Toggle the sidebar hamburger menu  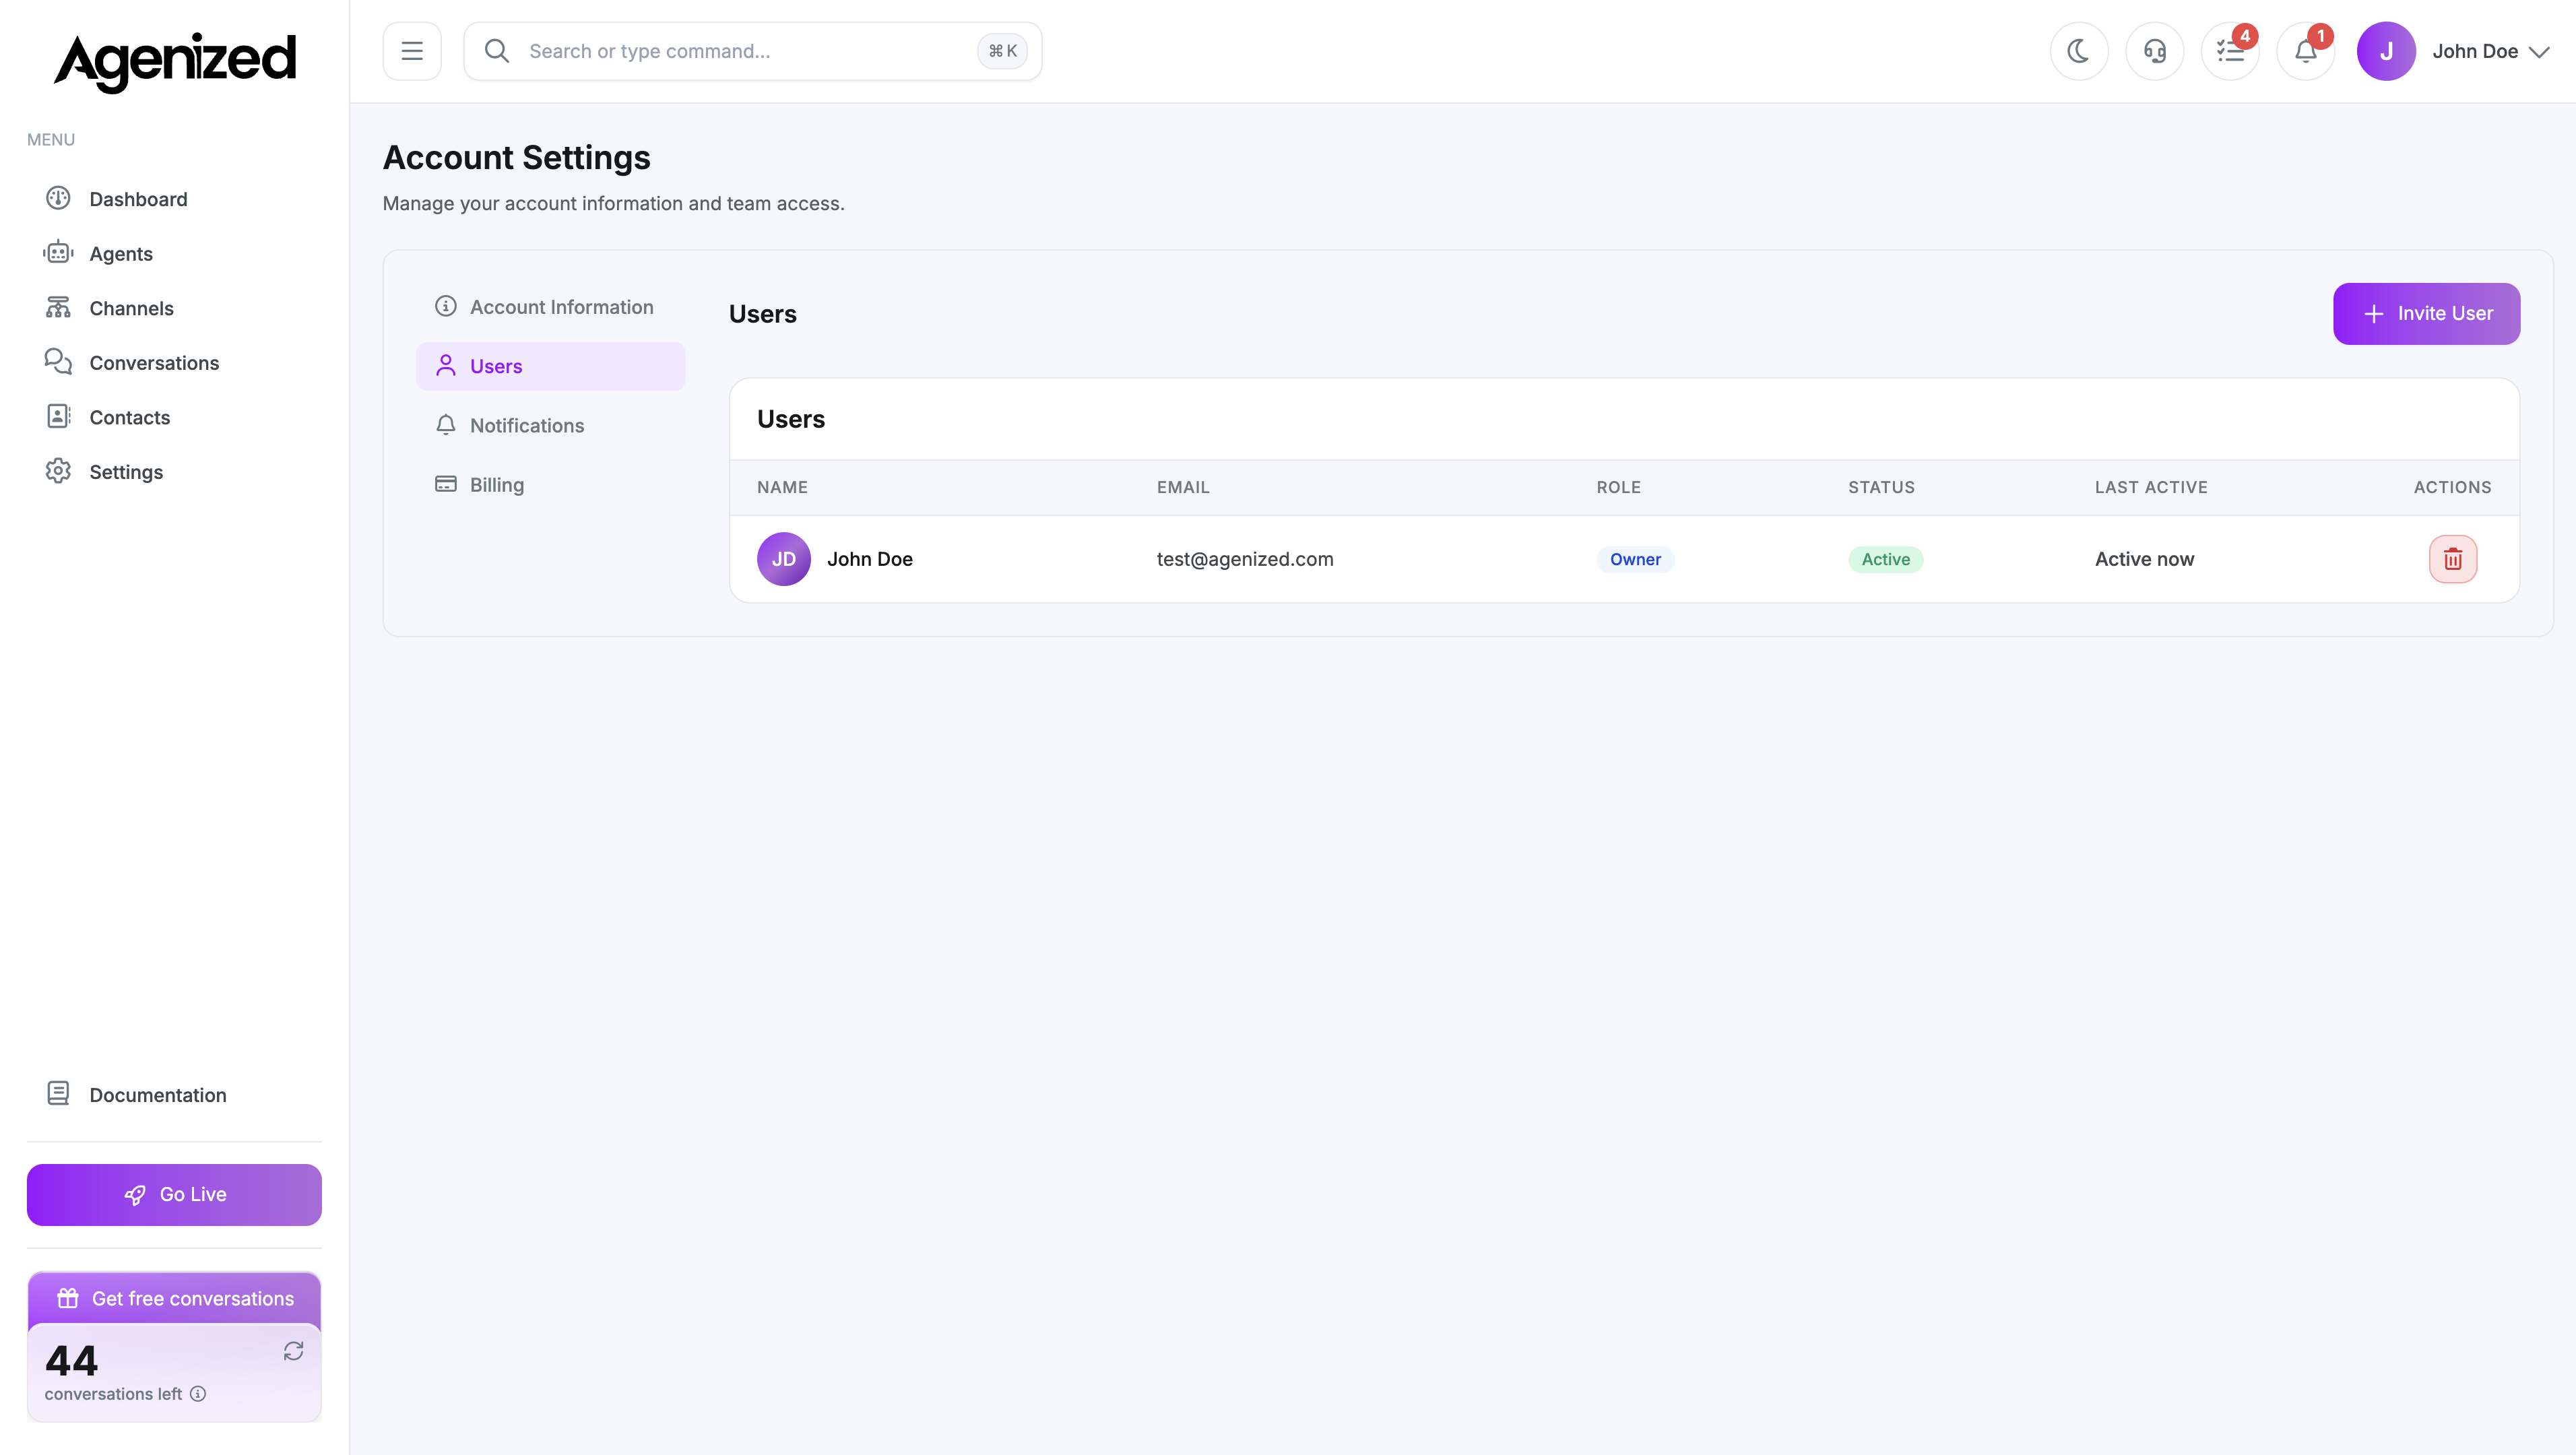coord(412,51)
